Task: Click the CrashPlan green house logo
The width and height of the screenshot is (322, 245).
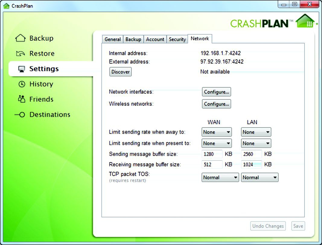Action: pyautogui.click(x=306, y=21)
